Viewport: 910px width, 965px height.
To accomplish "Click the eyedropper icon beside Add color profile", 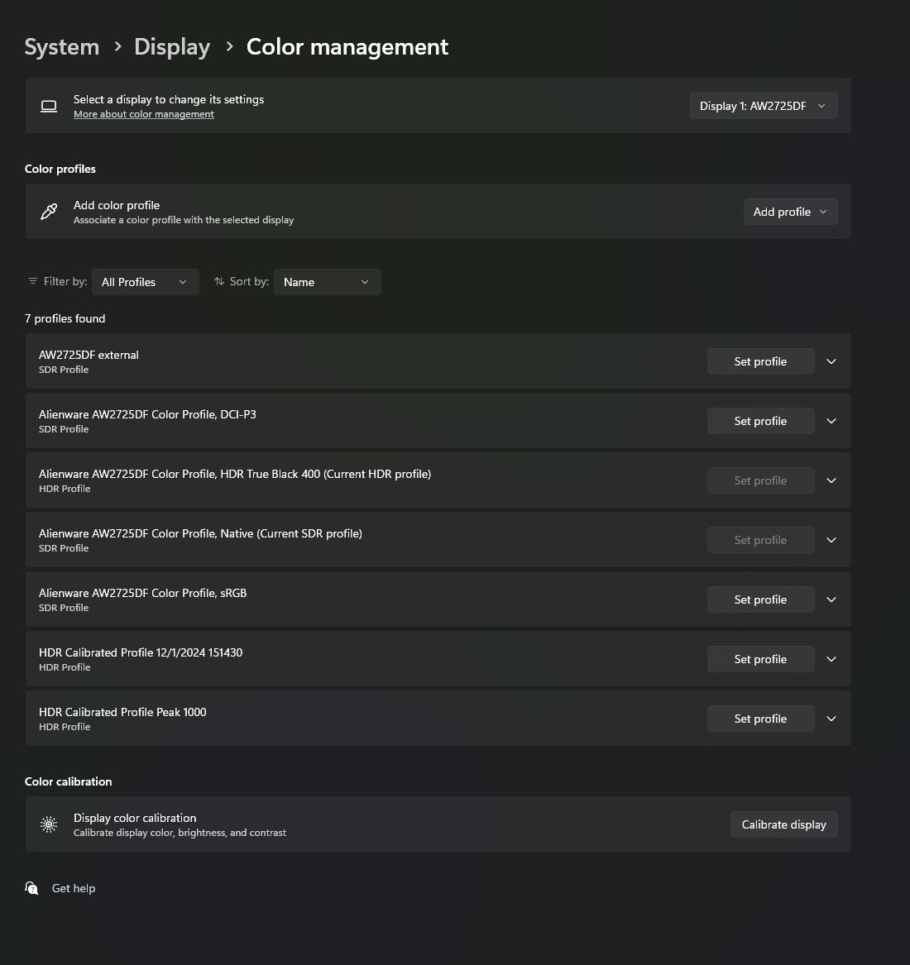I will [x=49, y=212].
